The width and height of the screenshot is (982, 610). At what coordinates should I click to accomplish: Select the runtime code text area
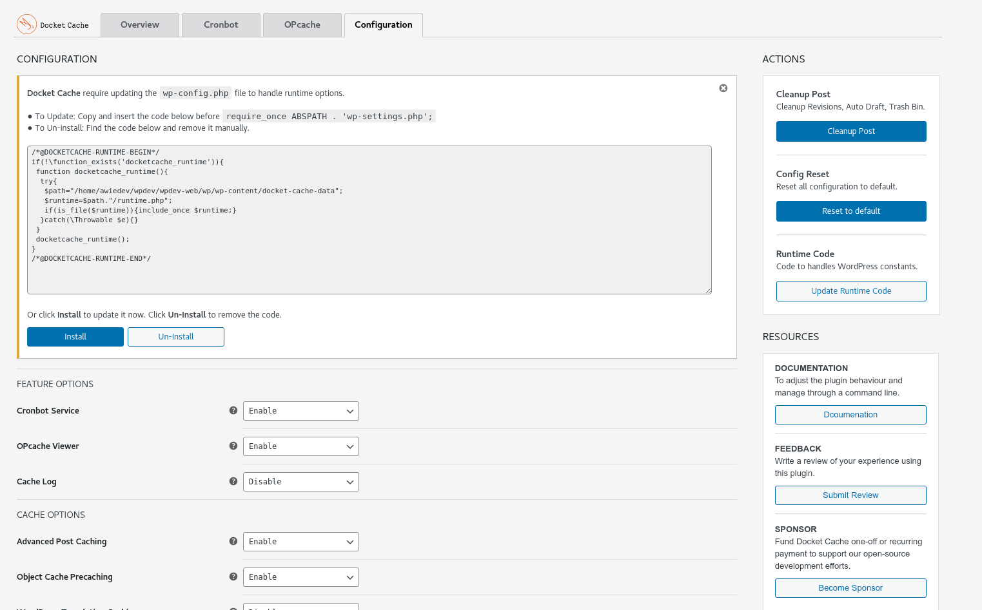pos(369,219)
